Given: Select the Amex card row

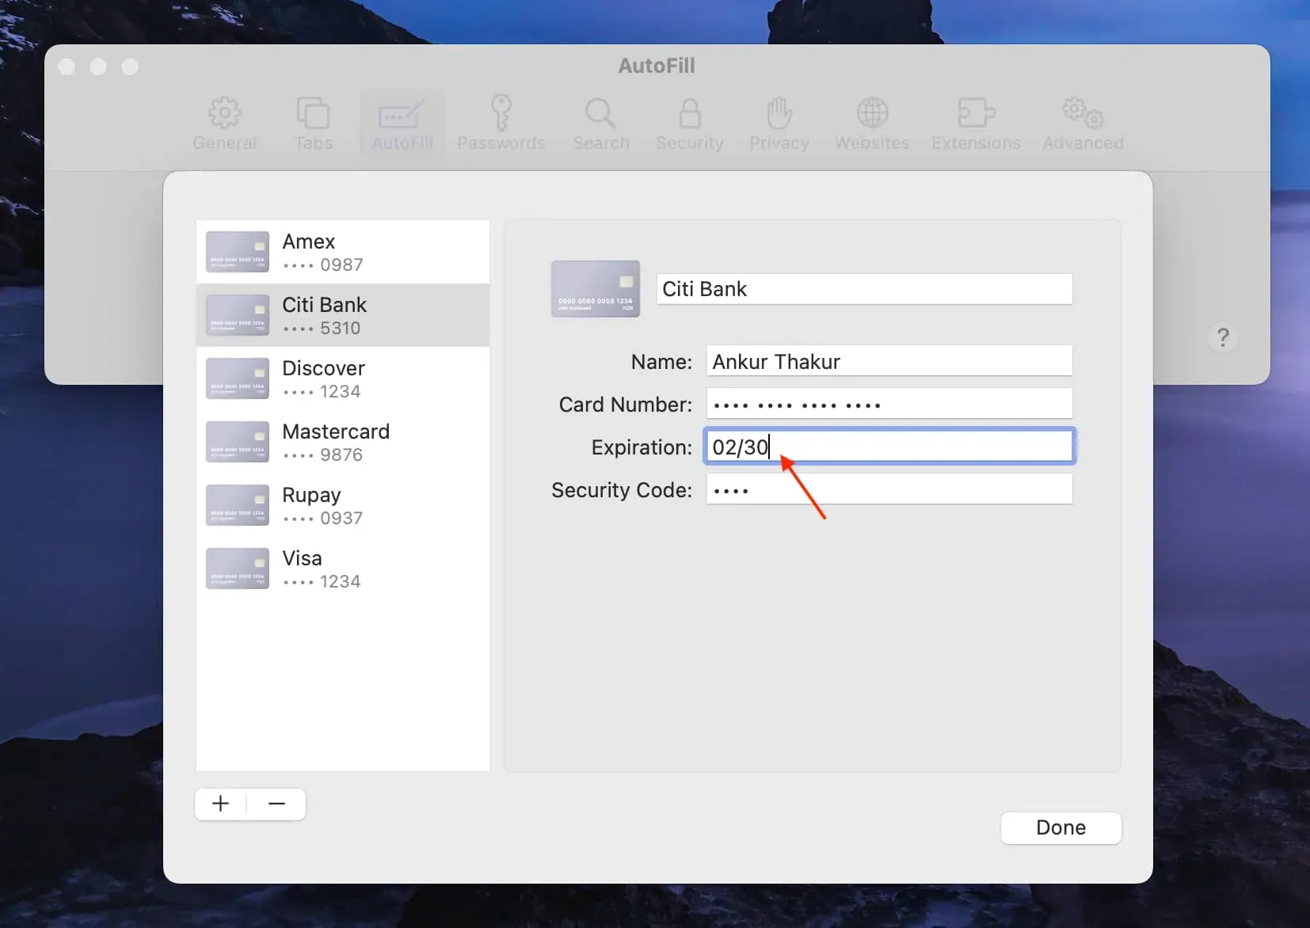Looking at the screenshot, I should [x=343, y=252].
